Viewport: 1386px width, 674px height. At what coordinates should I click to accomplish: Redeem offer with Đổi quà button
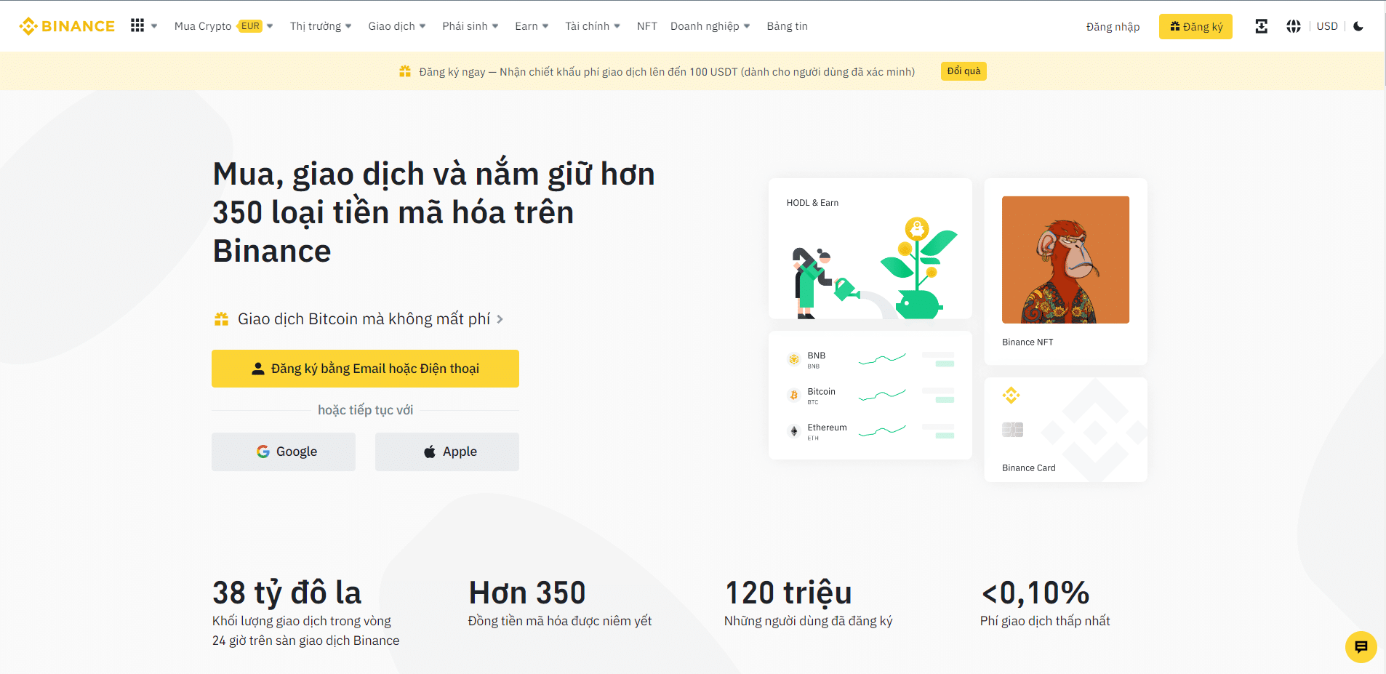964,71
